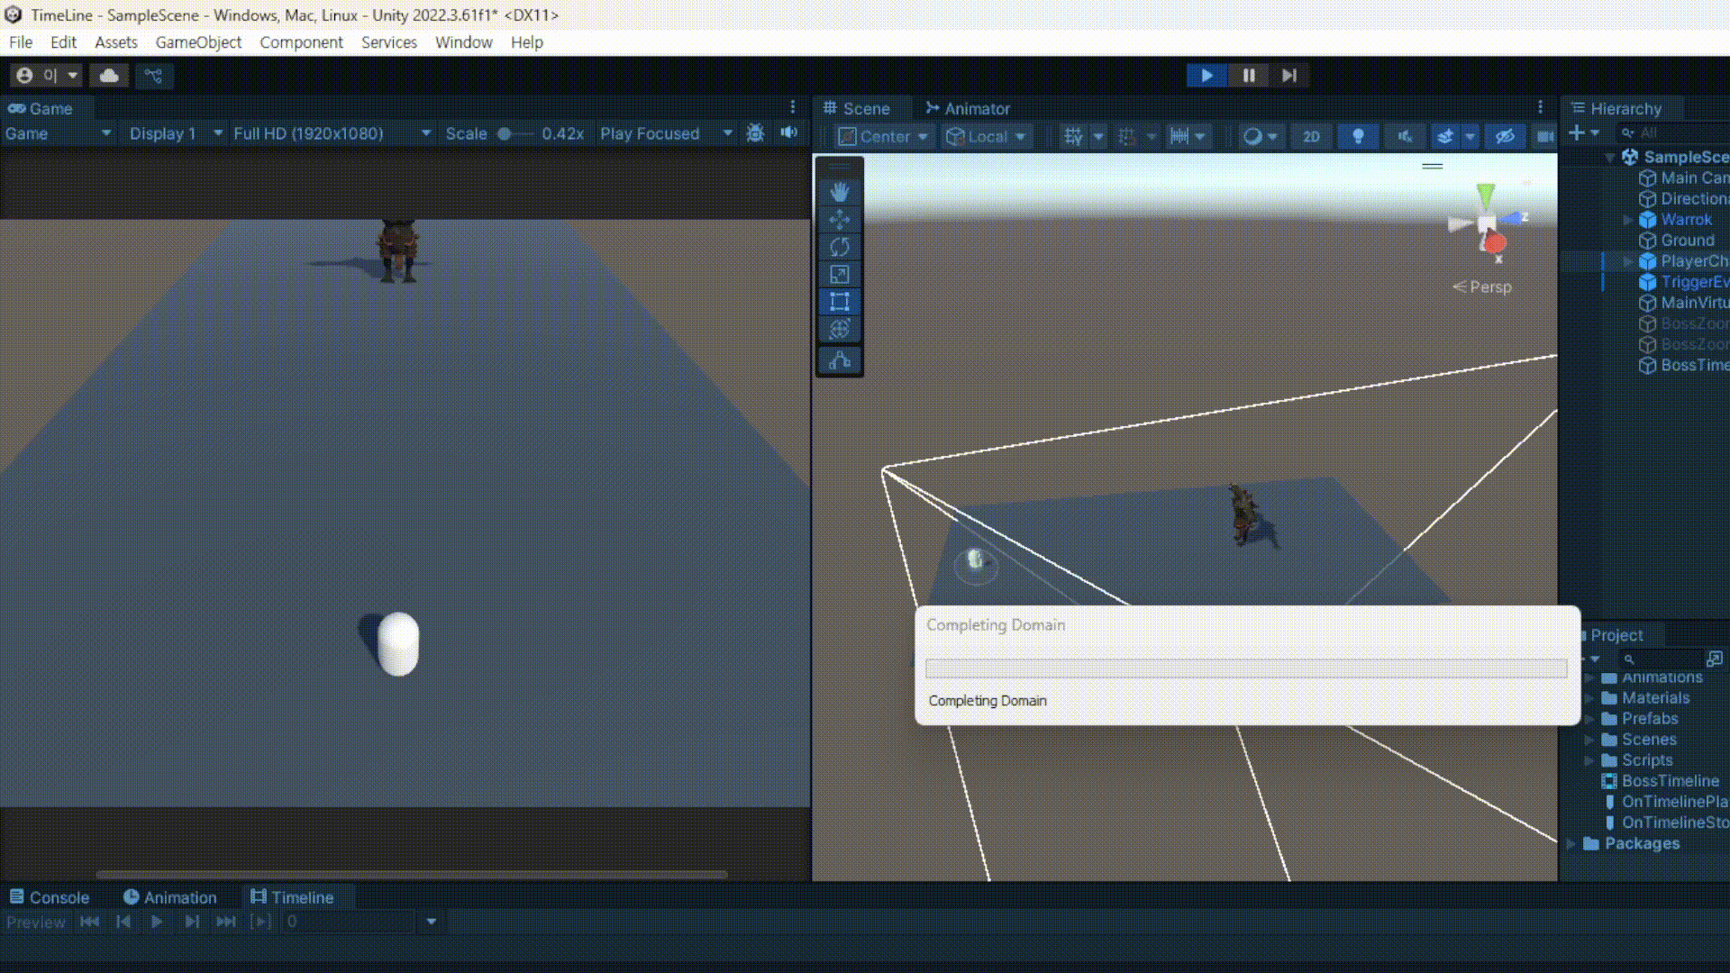
Task: Select the Rotate tool
Action: point(839,247)
